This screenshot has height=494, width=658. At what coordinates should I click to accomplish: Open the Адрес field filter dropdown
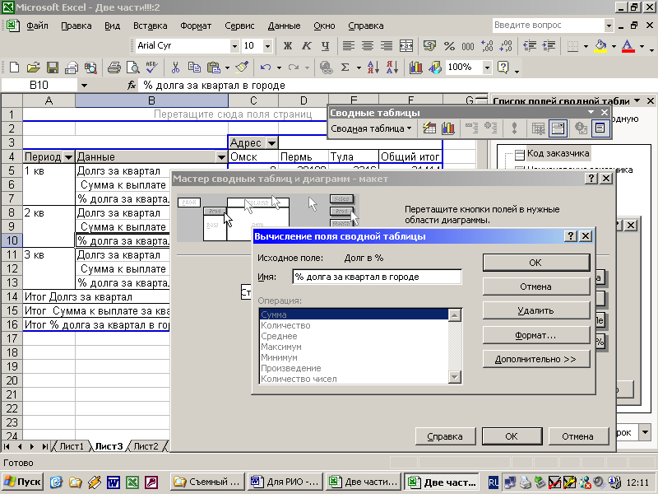[272, 143]
